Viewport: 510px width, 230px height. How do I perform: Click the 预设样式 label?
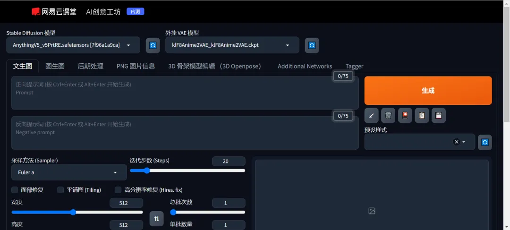[376, 130]
